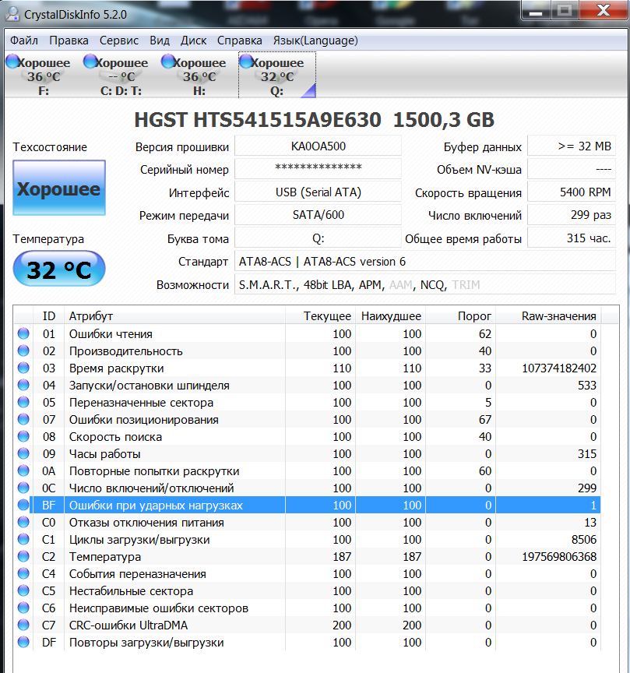Click status orb of attribute 09 Часы работы
Viewport: 630px width, 673px height.
point(23,453)
